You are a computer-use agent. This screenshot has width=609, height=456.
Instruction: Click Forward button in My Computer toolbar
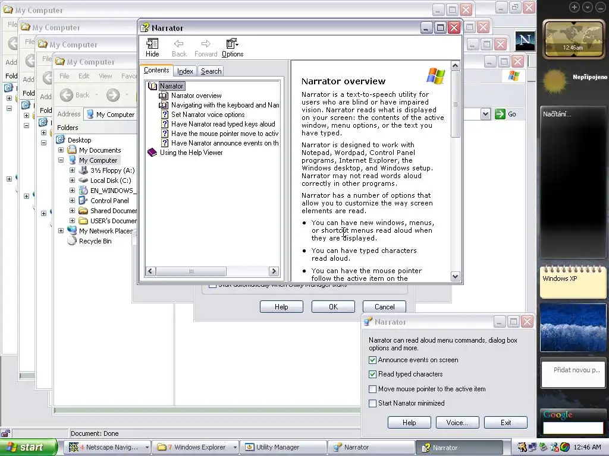[x=113, y=95]
